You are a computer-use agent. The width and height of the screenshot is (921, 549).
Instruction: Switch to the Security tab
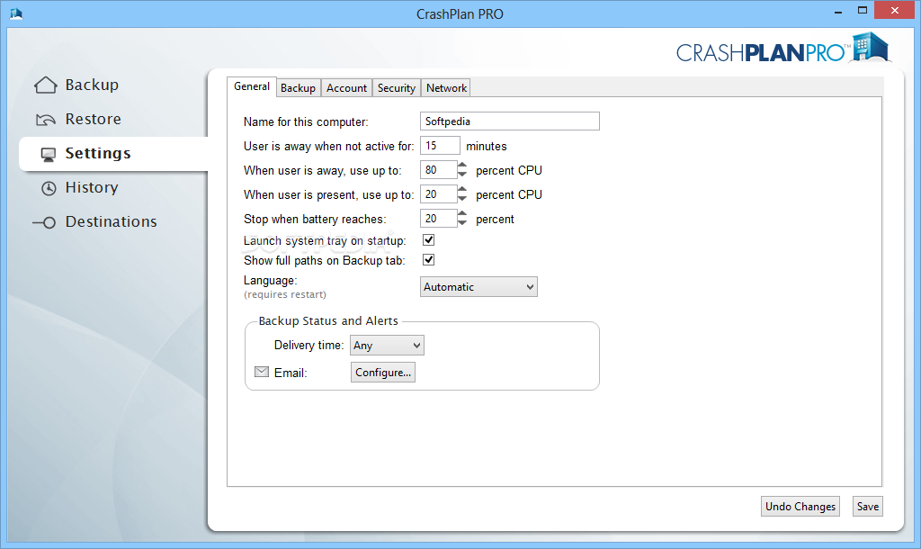397,87
